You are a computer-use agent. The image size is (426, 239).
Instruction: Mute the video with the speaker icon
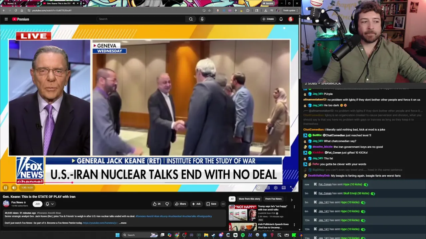14,188
